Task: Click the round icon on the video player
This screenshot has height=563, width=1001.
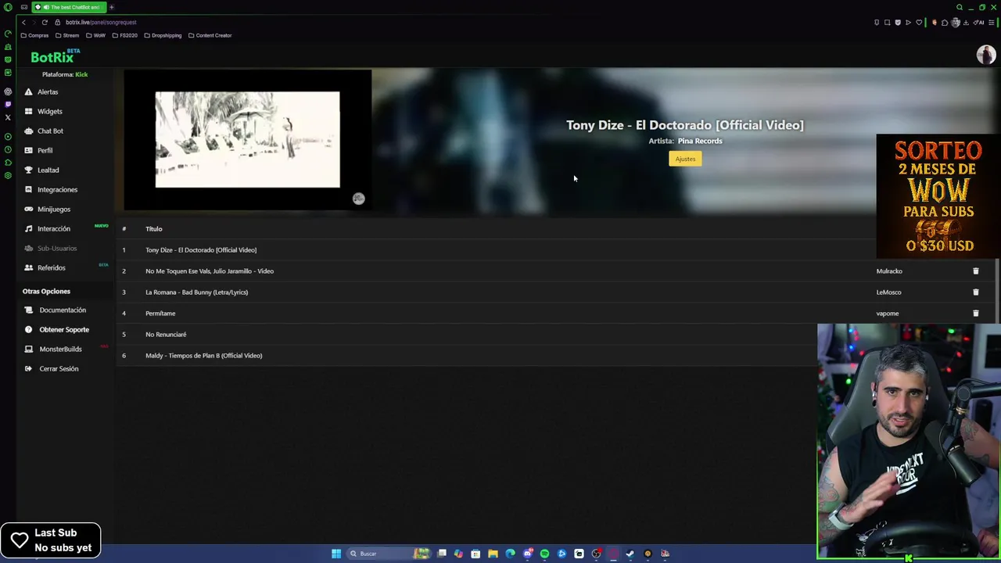Action: point(358,199)
